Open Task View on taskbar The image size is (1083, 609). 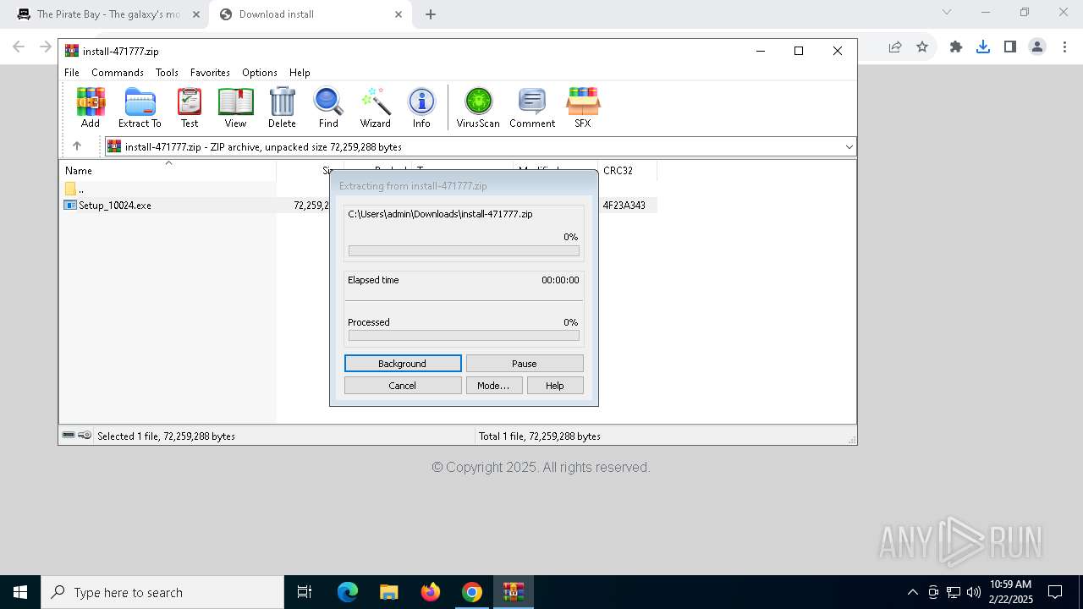point(305,592)
